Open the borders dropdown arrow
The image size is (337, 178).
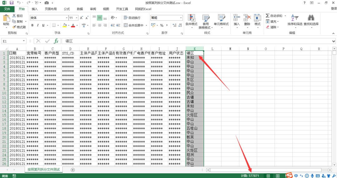point(58,25)
